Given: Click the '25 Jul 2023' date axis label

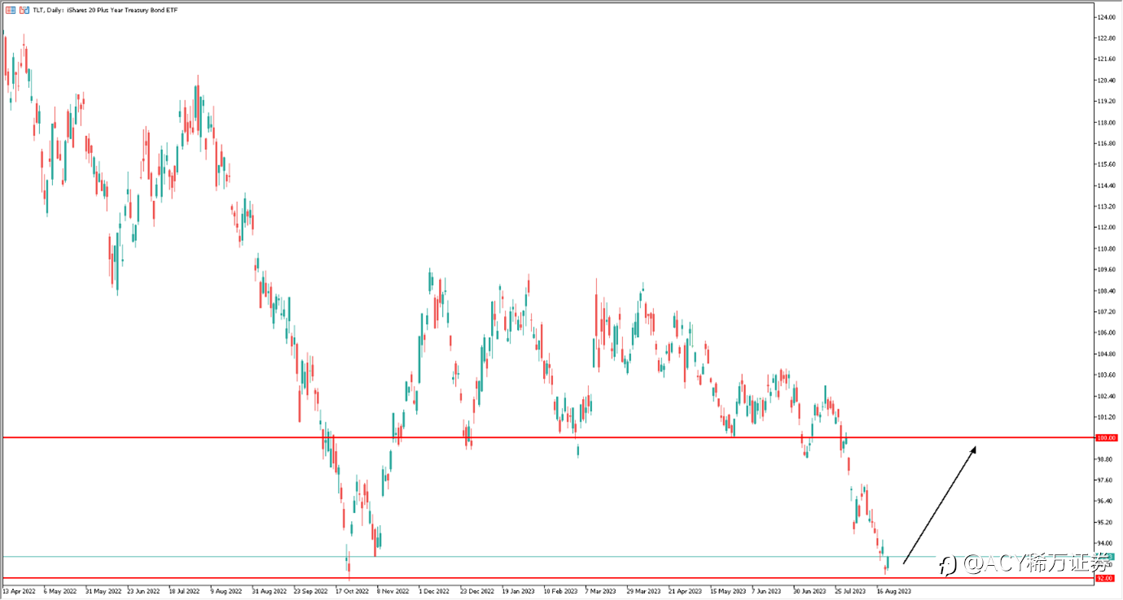Looking at the screenshot, I should click(x=851, y=592).
